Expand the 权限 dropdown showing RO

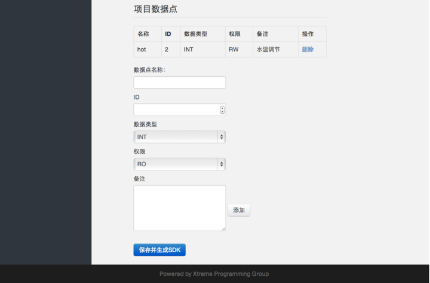(x=179, y=164)
